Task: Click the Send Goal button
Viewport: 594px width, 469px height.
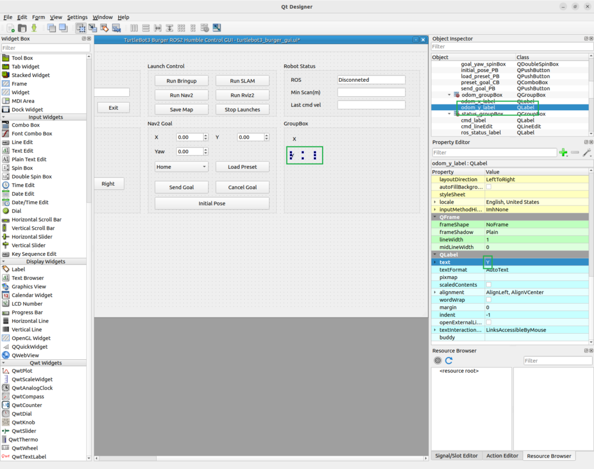Action: 182,187
